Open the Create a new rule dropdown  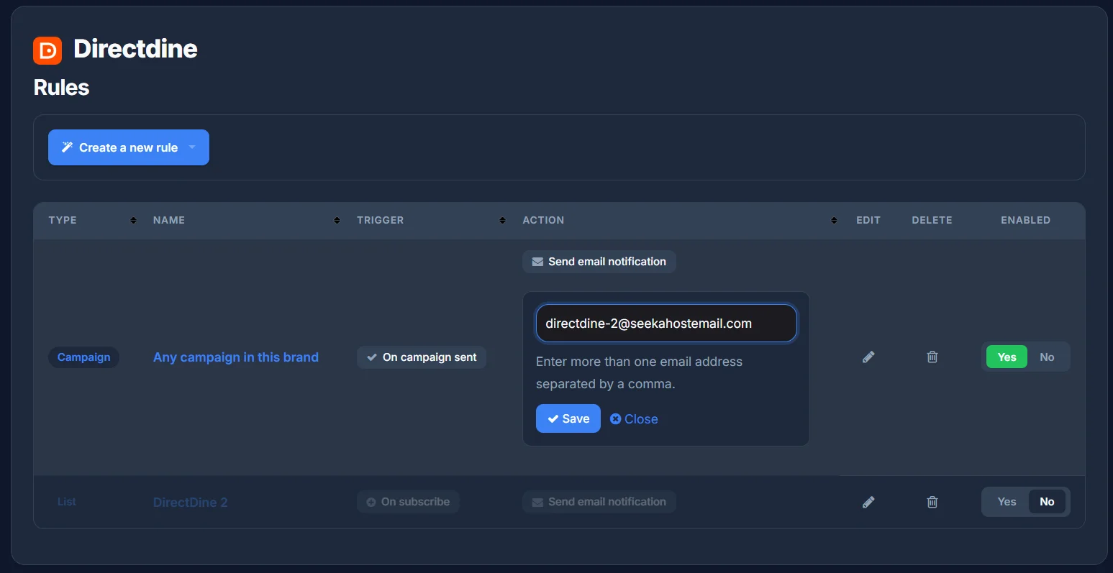pos(129,147)
